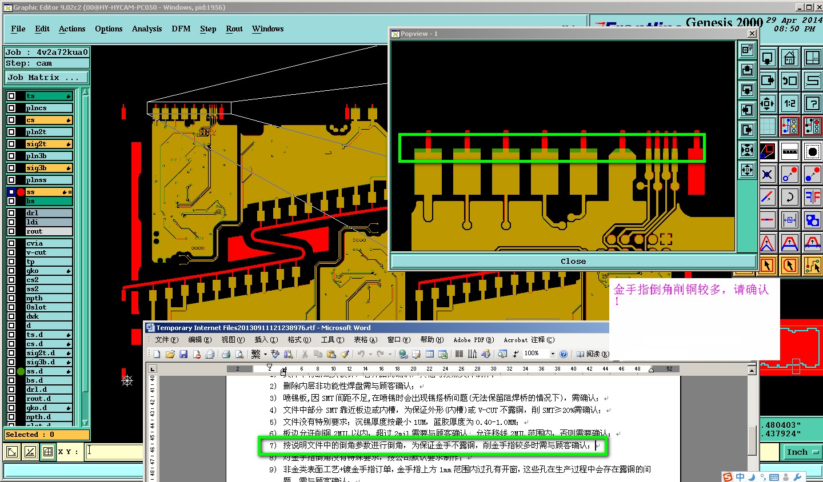Click the 阅读(R) reading button in Word

[x=593, y=354]
